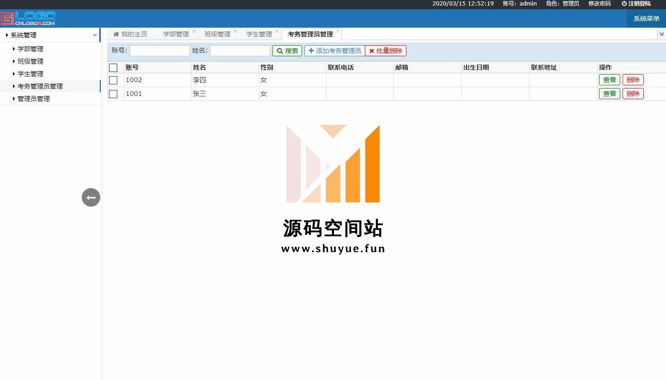666x380 pixels.
Task: Open 管理员管理 in the sidebar tree
Action: [34, 99]
